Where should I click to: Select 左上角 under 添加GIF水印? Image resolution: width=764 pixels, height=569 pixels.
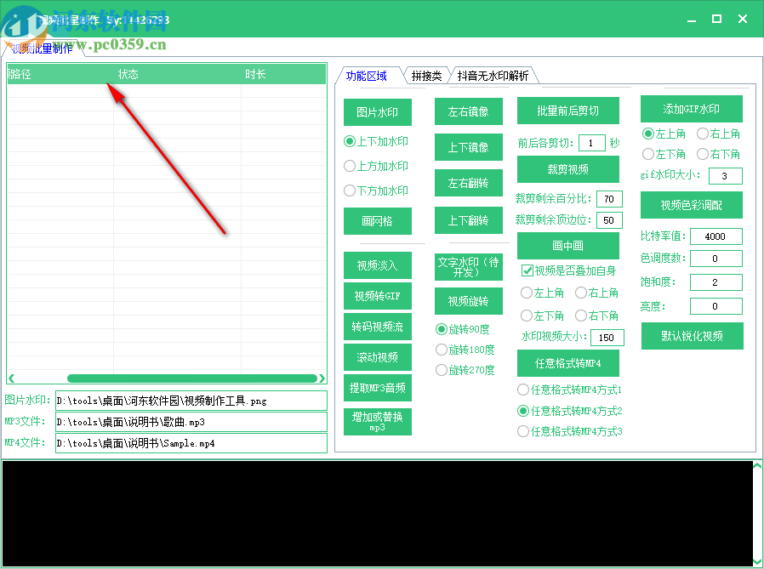pos(664,134)
